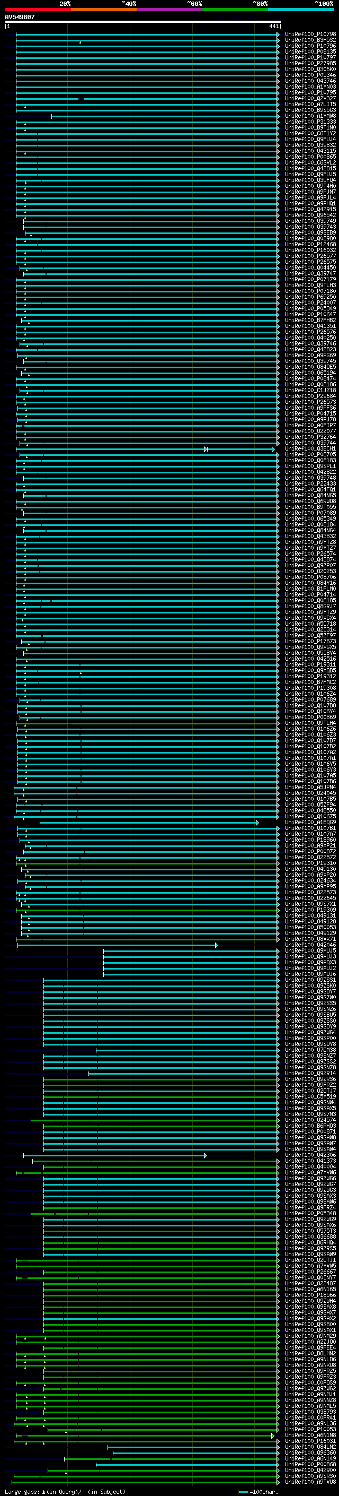This screenshot has height=1496, width=339.
Task: Click the green ~80% legend segment
Action: tap(235, 10)
